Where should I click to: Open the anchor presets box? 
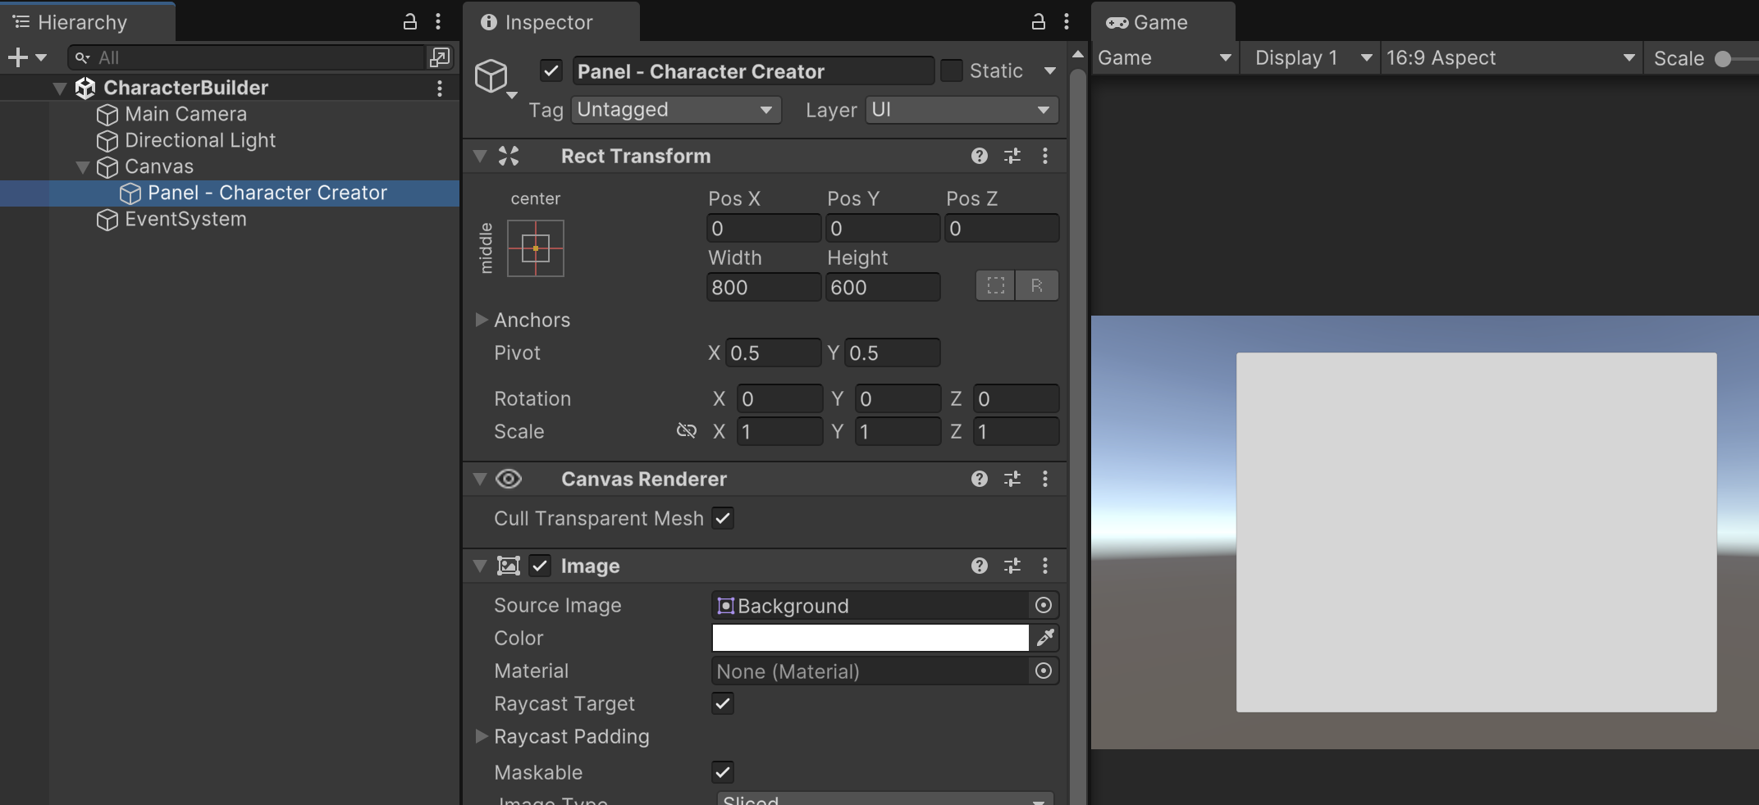pos(535,248)
